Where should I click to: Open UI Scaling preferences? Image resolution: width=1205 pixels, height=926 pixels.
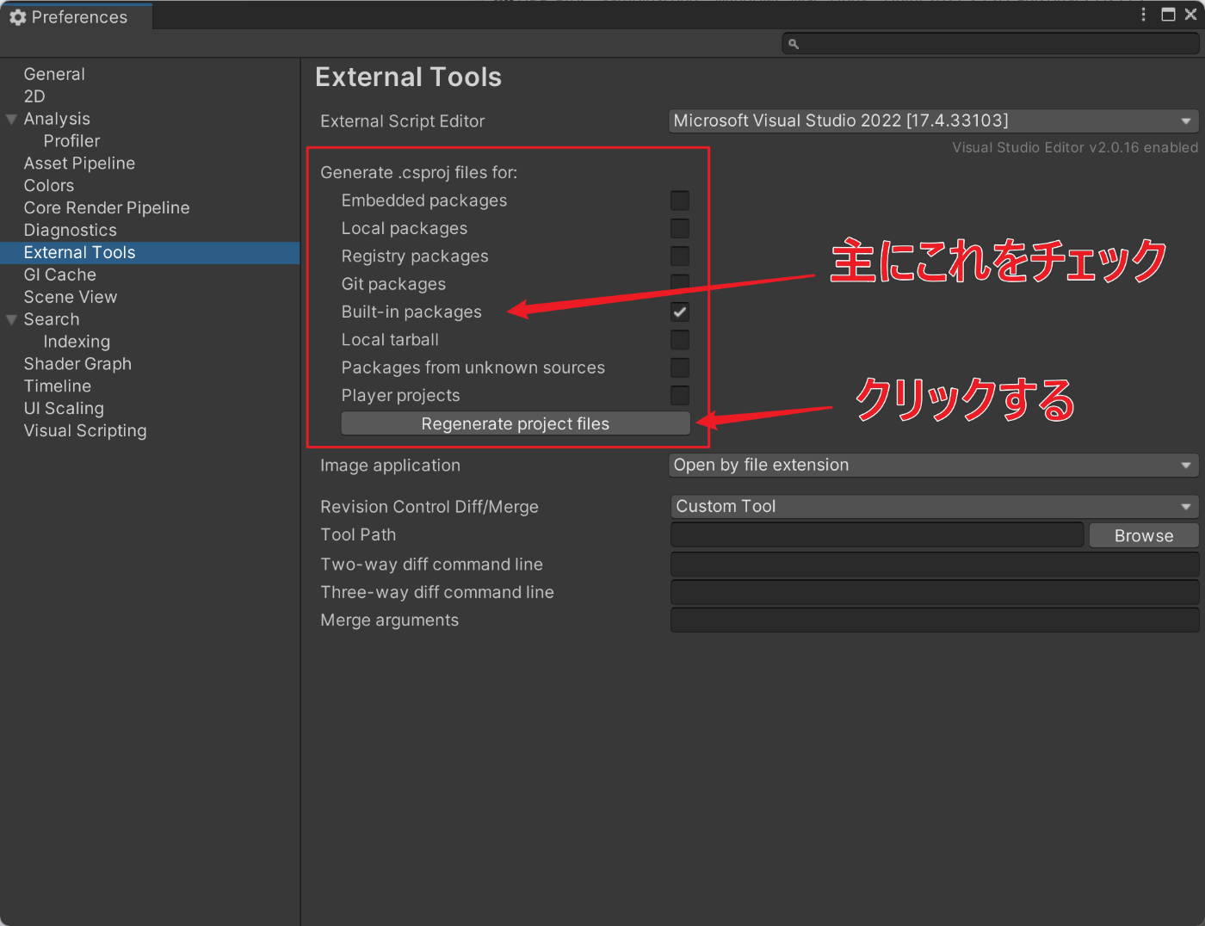[64, 409]
